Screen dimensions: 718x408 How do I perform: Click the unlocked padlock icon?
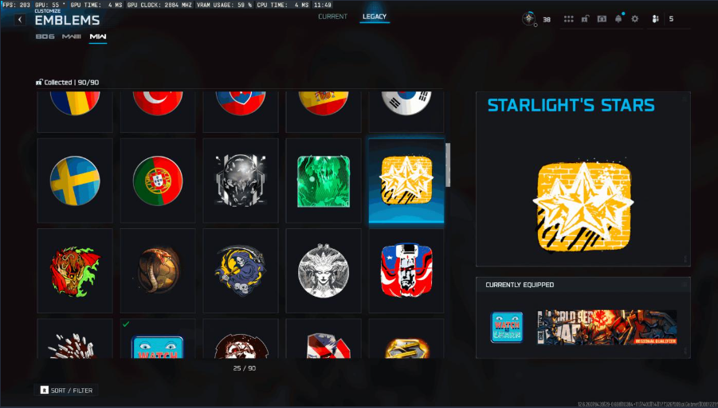585,19
